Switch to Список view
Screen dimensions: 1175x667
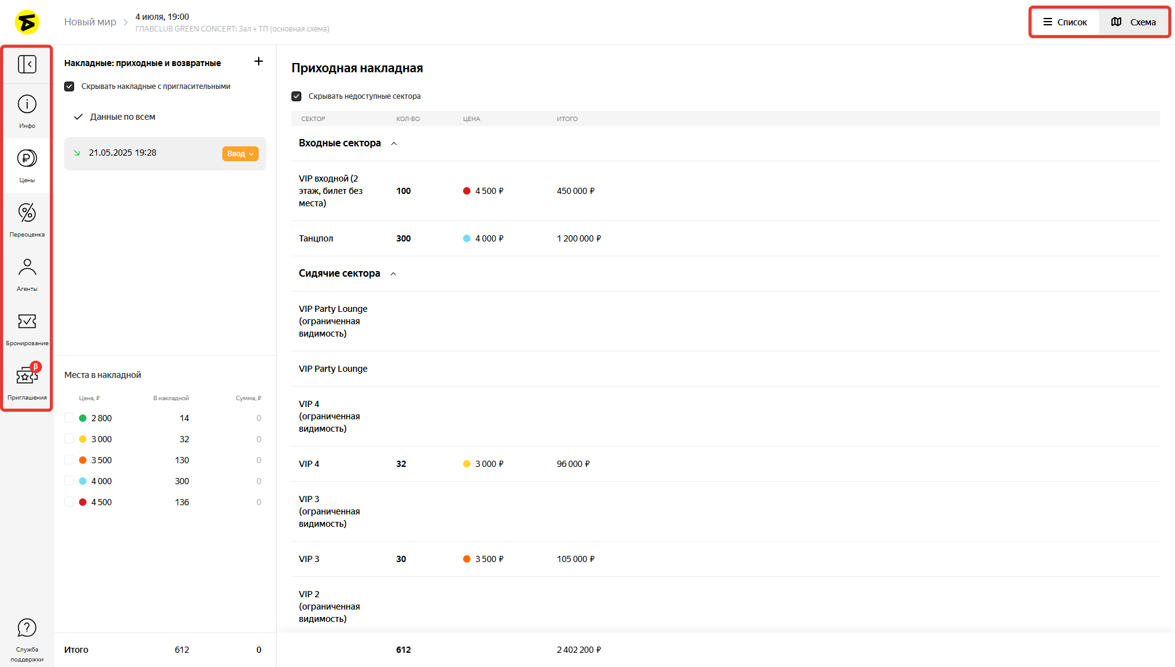tap(1065, 22)
